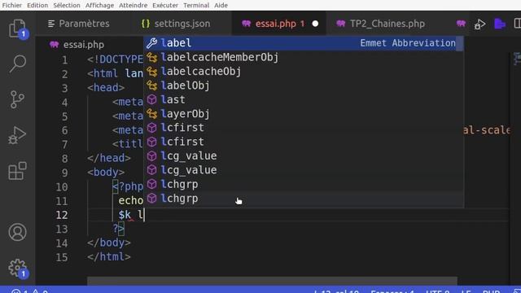Pick the layerObj suggestion
Viewport: 521px width, 293px height.
[304, 114]
